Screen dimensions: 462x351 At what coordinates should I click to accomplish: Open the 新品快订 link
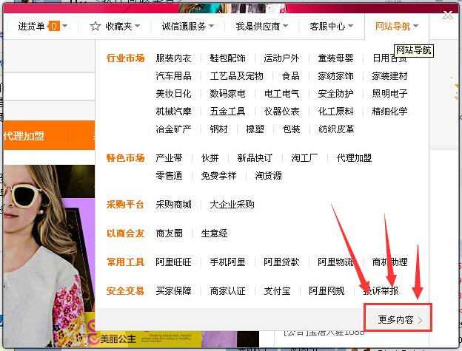255,158
